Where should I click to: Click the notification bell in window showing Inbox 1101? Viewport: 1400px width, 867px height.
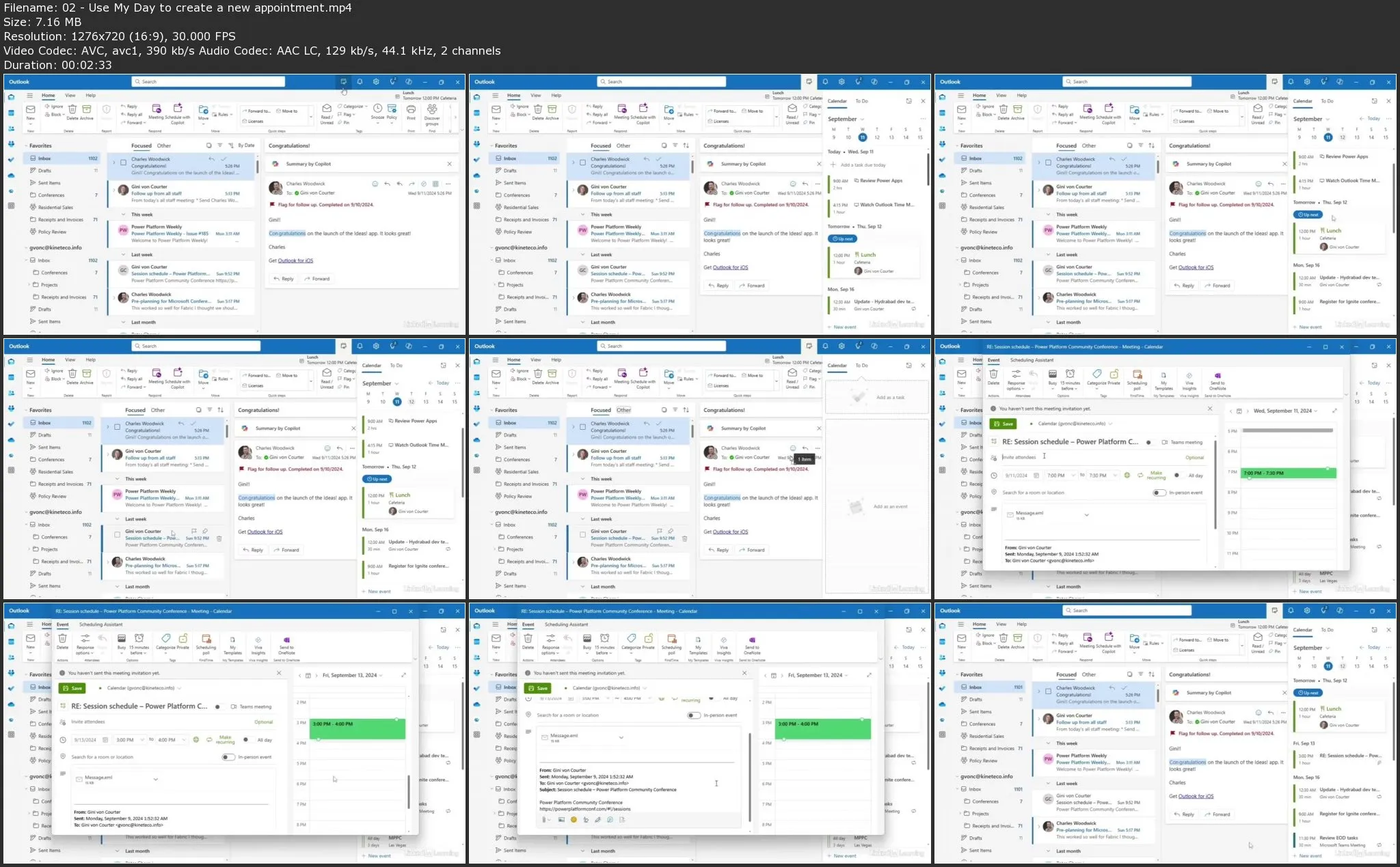click(1291, 610)
